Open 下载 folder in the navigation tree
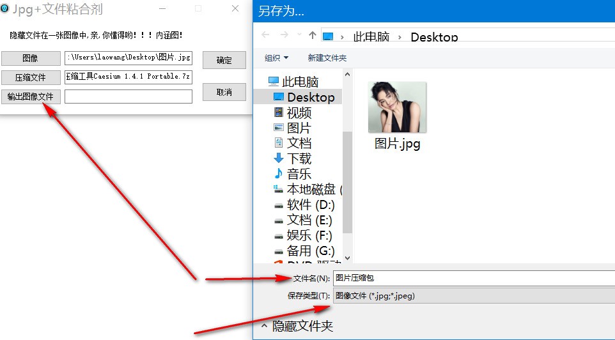615x340 pixels. (x=299, y=159)
